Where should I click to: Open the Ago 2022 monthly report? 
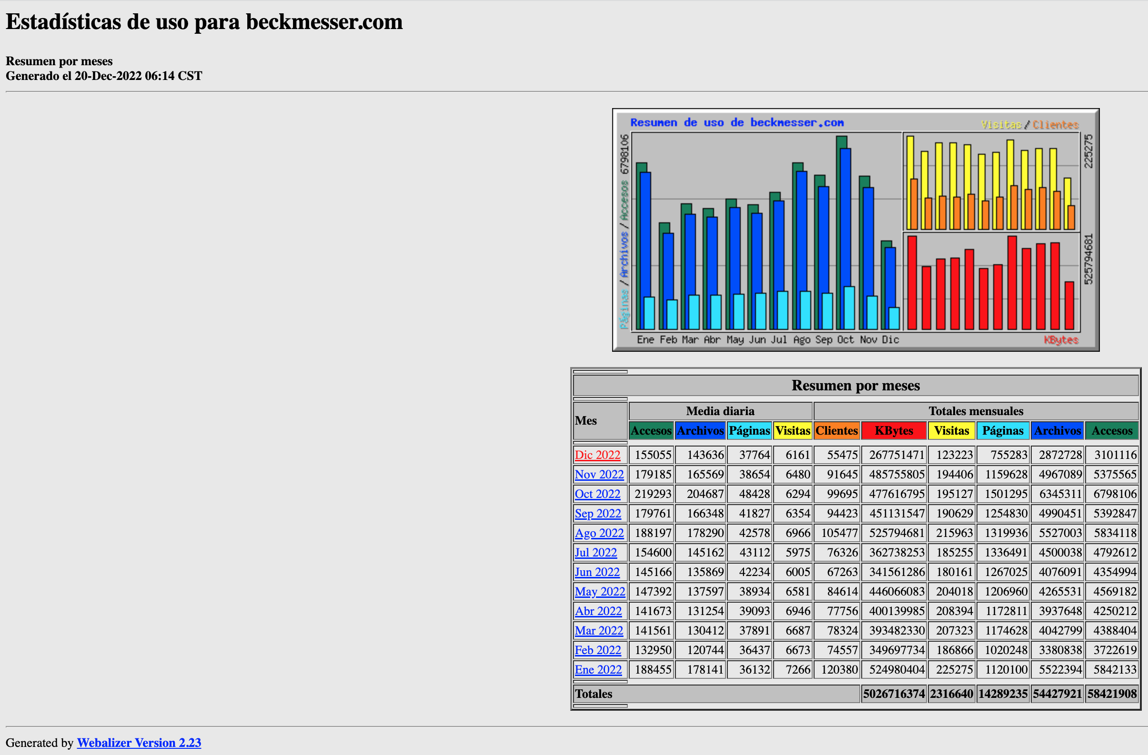pyautogui.click(x=599, y=533)
